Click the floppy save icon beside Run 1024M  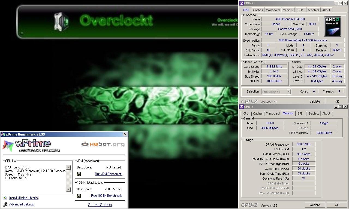click(x=79, y=196)
